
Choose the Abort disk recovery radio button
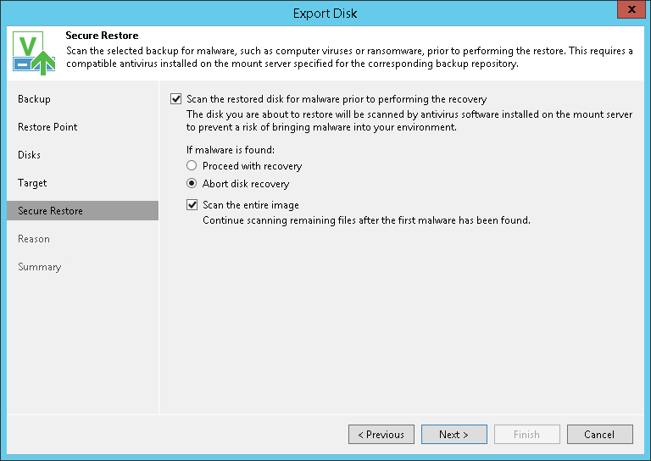pos(192,184)
